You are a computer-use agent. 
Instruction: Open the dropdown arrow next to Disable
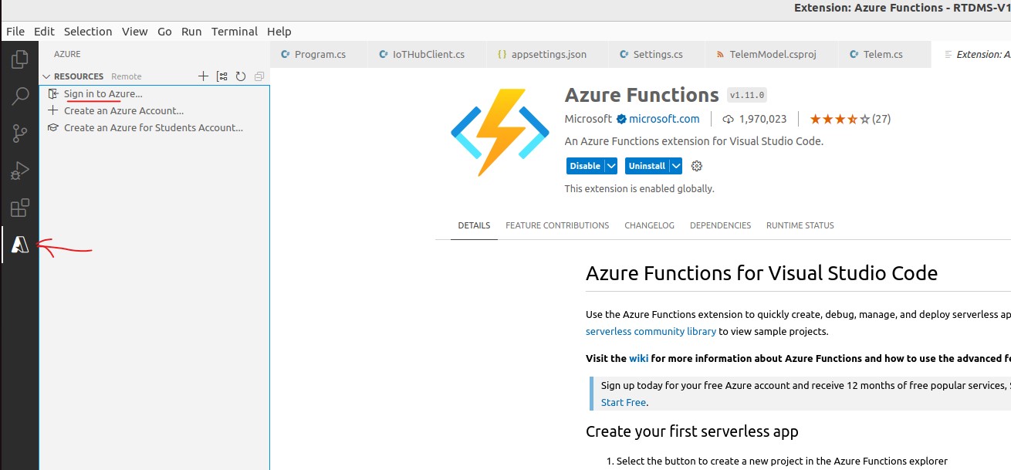tap(611, 166)
